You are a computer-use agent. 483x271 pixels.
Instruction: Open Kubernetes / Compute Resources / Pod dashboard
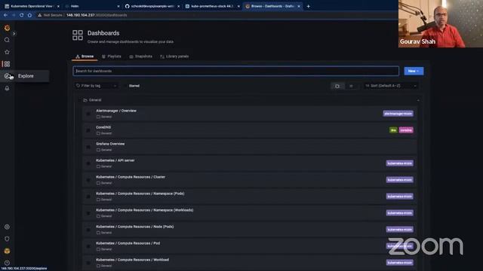[x=128, y=243]
